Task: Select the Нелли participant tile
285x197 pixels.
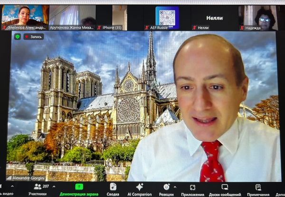Action: click(x=215, y=18)
